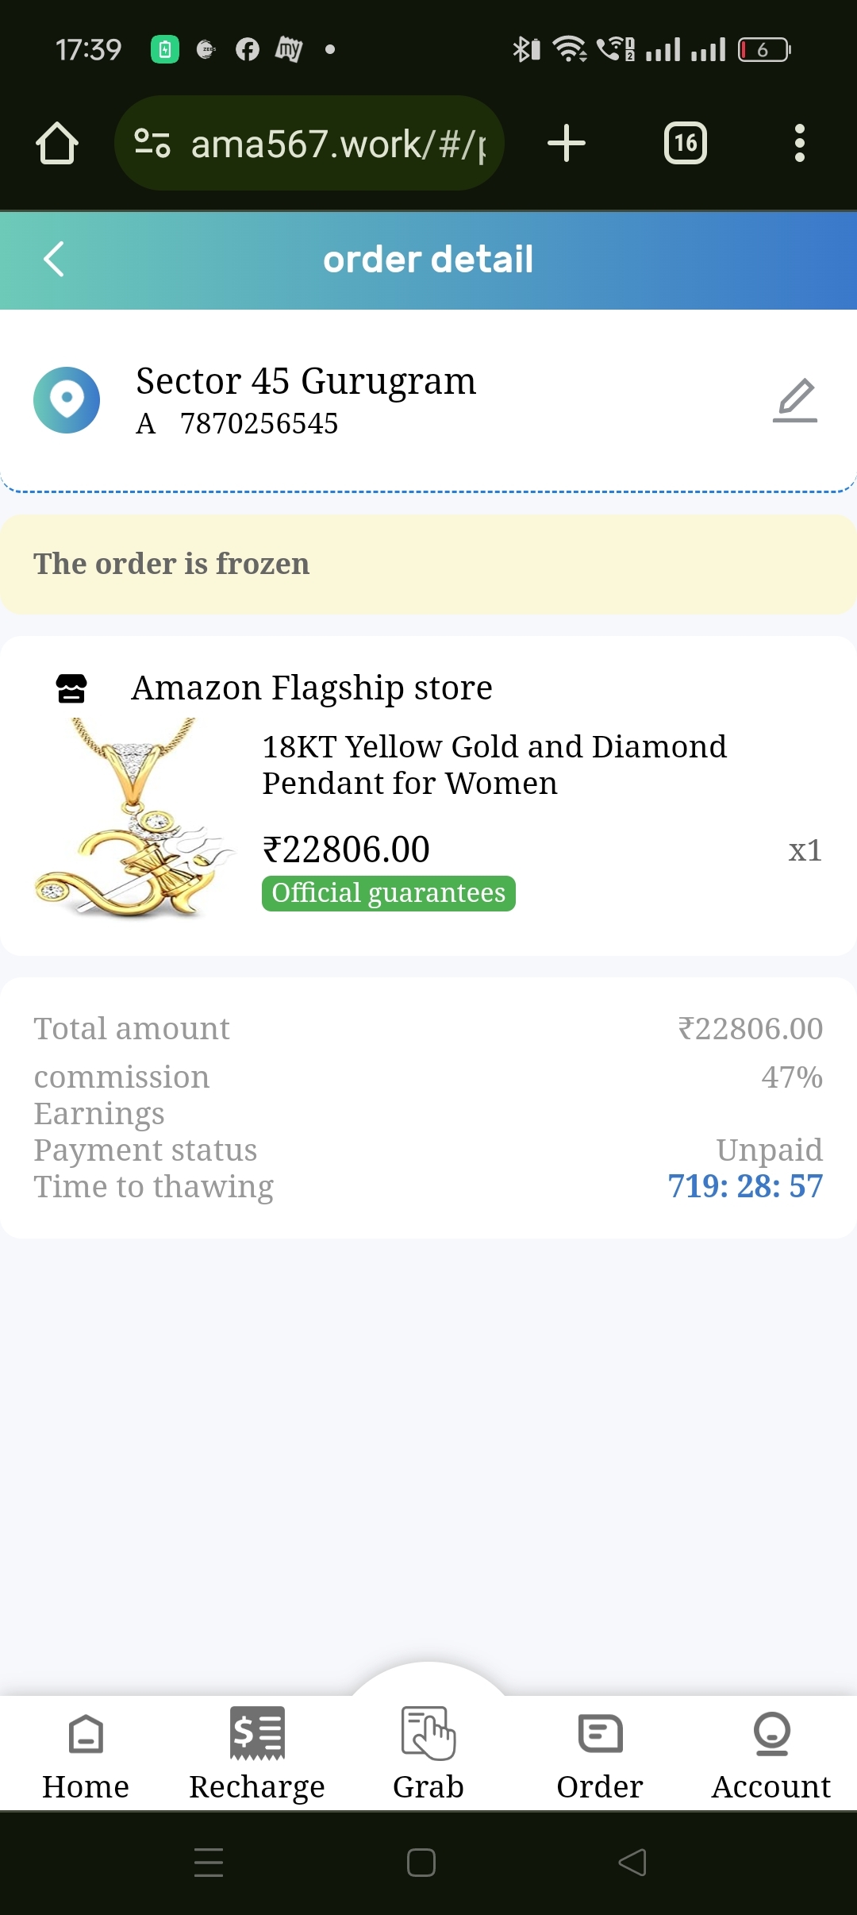Tap the back arrow in order detail header

point(54,260)
